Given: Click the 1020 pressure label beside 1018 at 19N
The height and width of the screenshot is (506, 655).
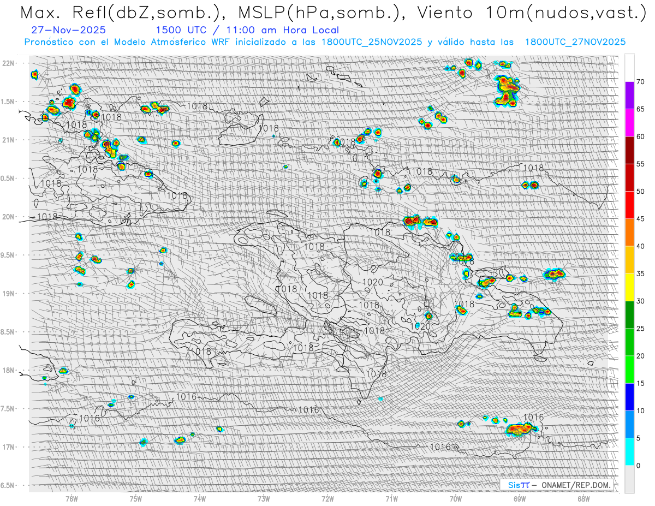Looking at the screenshot, I should pyautogui.click(x=373, y=282).
